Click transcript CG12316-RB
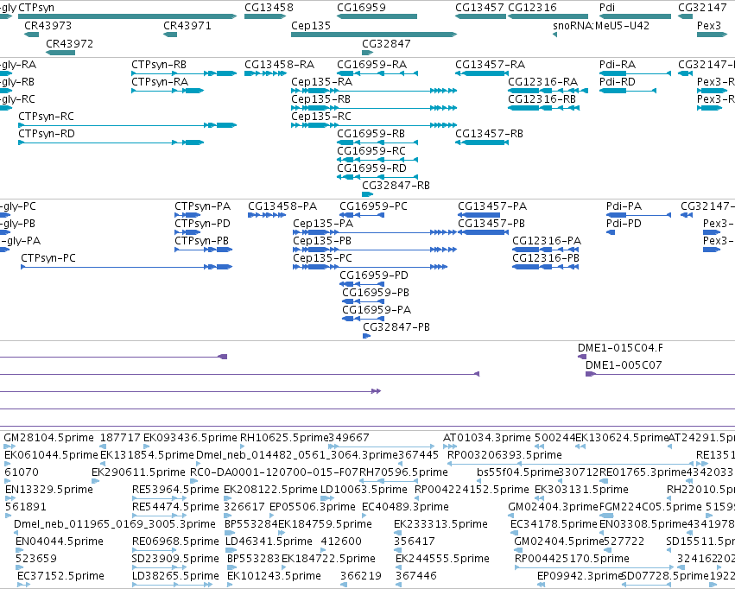 542,99
